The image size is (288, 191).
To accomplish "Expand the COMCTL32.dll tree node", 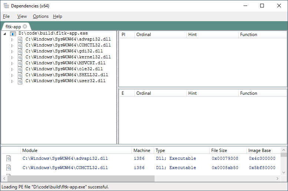I will pos(12,45).
